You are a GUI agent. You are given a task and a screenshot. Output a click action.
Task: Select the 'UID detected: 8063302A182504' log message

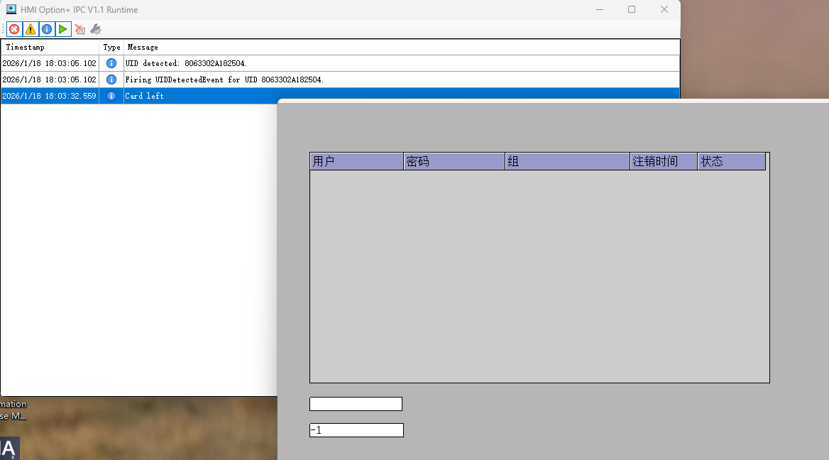pos(186,63)
